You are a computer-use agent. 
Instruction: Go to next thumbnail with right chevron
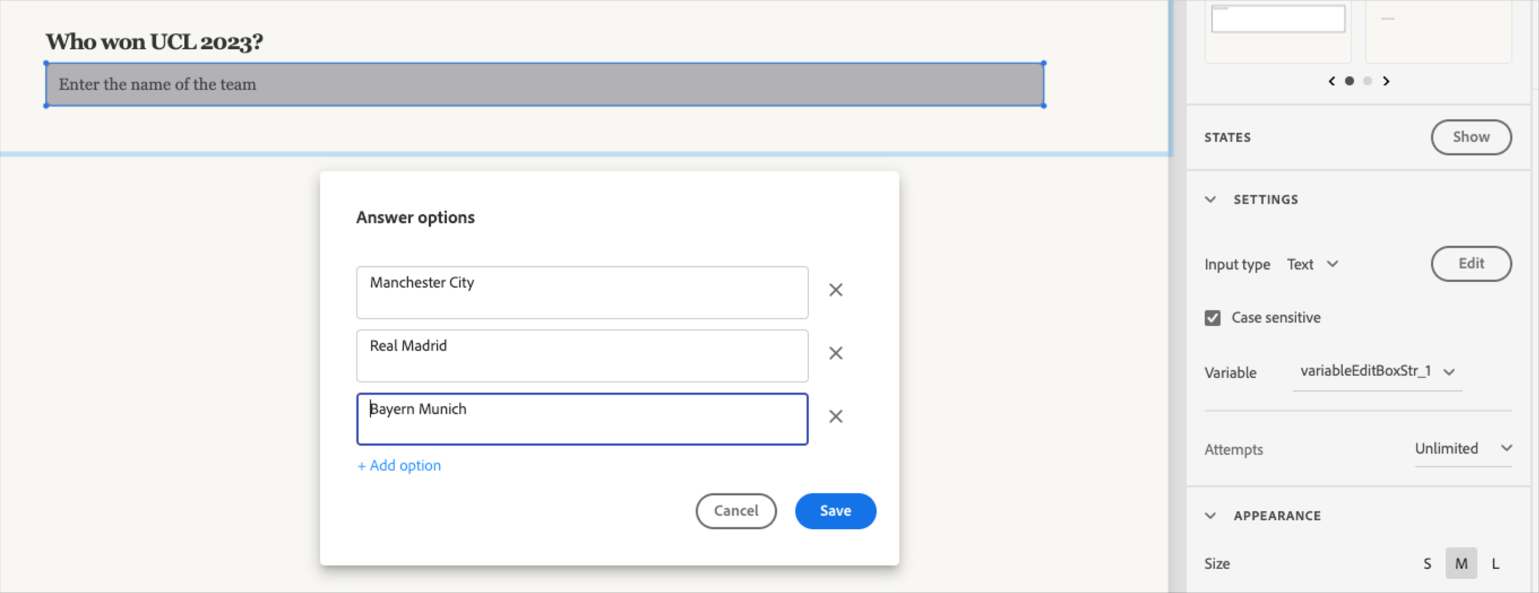pyautogui.click(x=1386, y=81)
